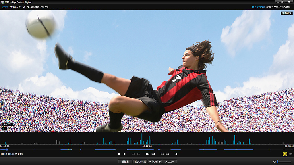
Task: Adjust the volume slider
Action: coord(284,162)
